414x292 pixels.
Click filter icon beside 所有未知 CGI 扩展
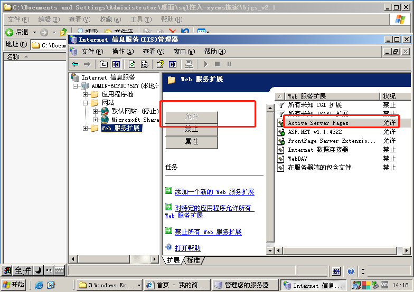(x=281, y=105)
